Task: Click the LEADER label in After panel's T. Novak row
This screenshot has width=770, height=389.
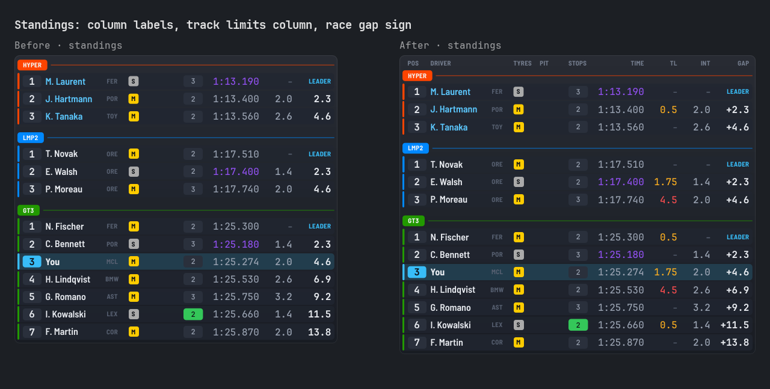Action: (x=738, y=164)
